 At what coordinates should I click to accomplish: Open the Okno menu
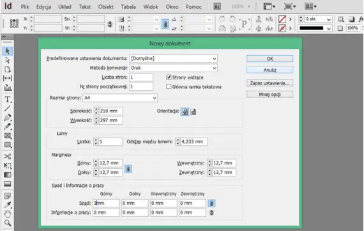click(172, 7)
